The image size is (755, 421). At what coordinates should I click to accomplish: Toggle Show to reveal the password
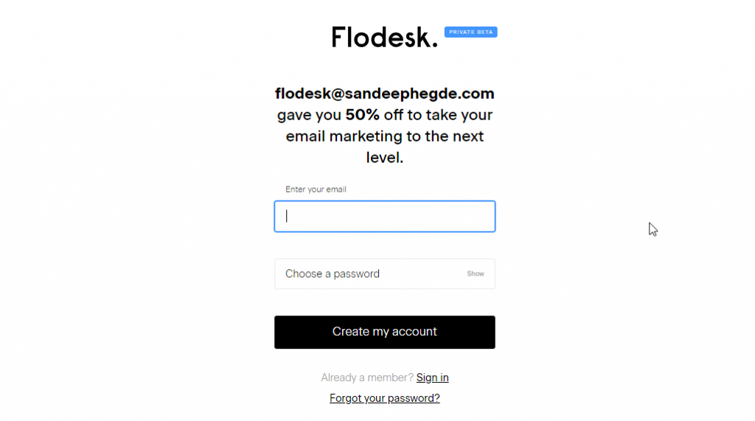point(476,274)
